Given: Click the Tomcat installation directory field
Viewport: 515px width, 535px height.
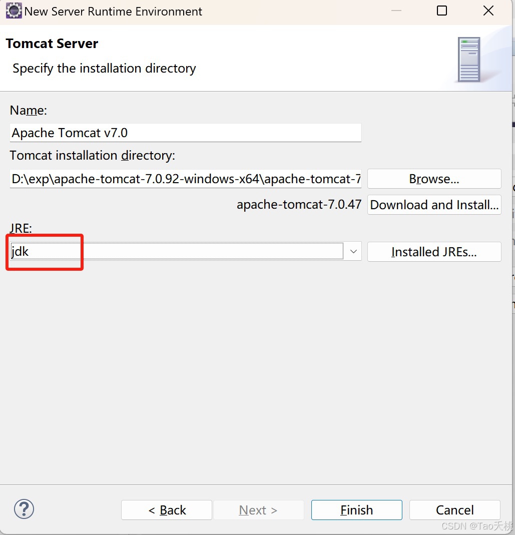Looking at the screenshot, I should pos(185,179).
